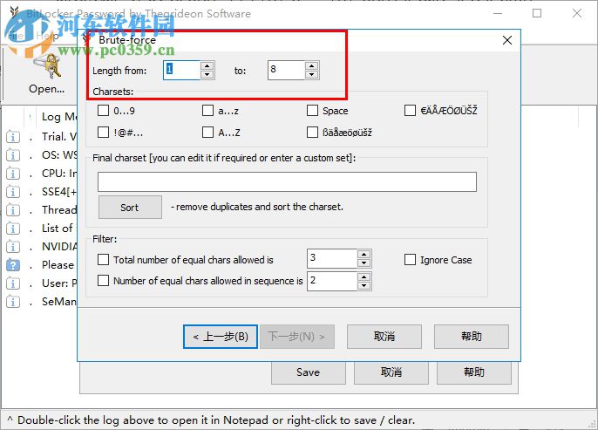This screenshot has width=598, height=430.
Task: Click the info icon beside Thread log row
Action: point(13,210)
